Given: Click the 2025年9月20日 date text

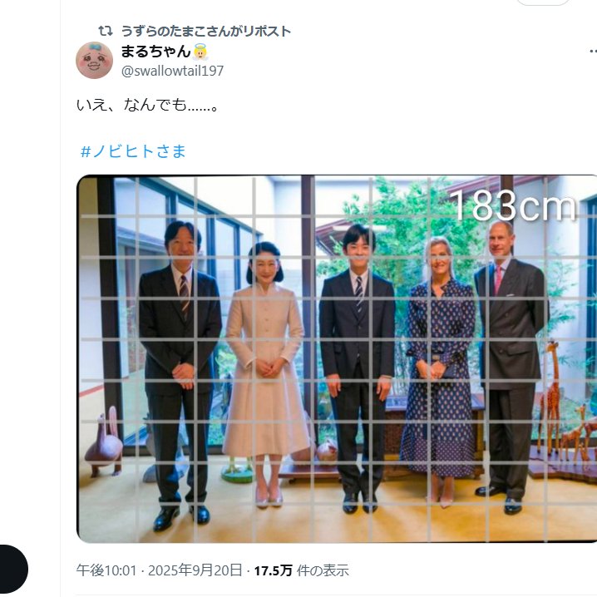Looking at the screenshot, I should (x=195, y=570).
